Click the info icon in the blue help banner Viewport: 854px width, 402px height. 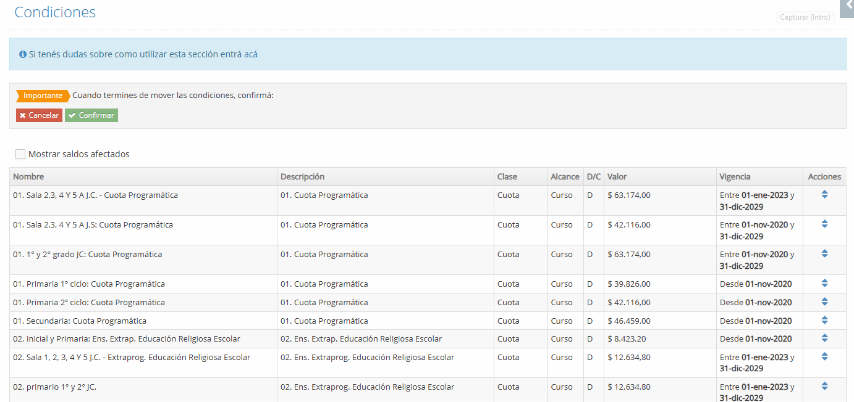(23, 54)
